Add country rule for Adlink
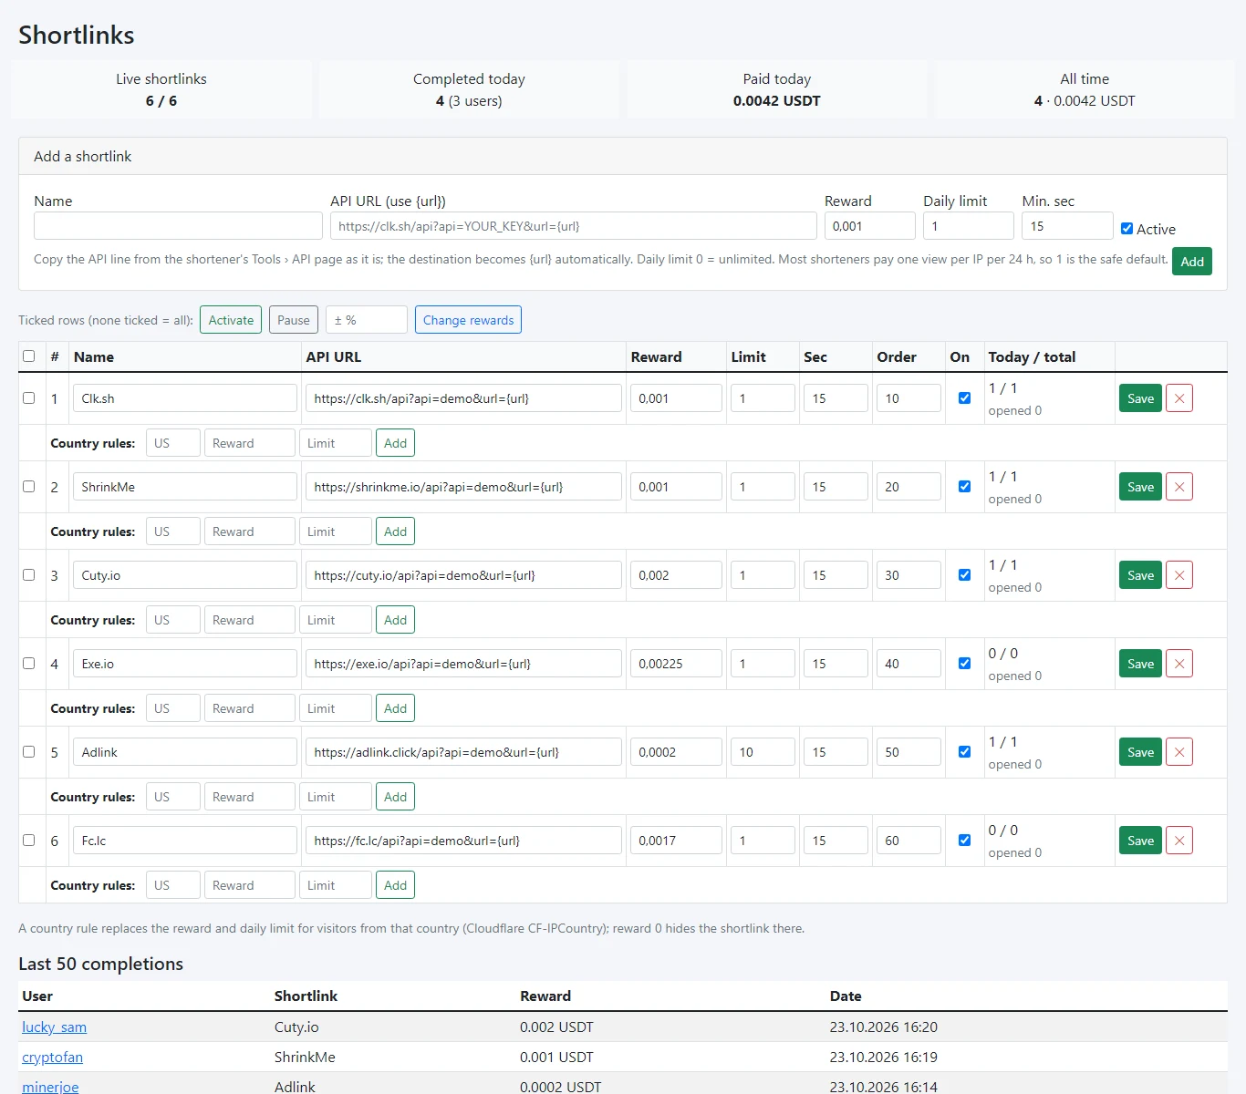This screenshot has height=1094, width=1246. click(x=395, y=797)
